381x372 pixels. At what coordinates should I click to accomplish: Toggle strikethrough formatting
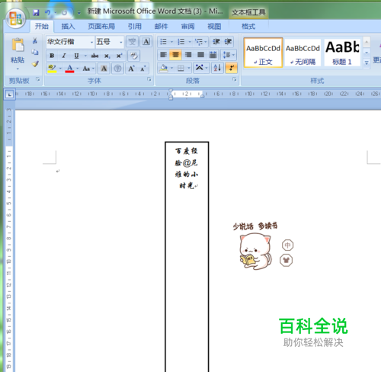click(94, 56)
